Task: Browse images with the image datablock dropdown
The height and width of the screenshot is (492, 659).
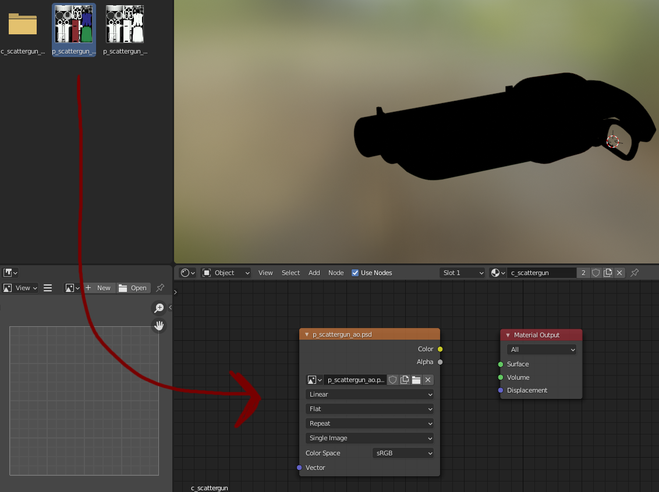Action: (72, 288)
